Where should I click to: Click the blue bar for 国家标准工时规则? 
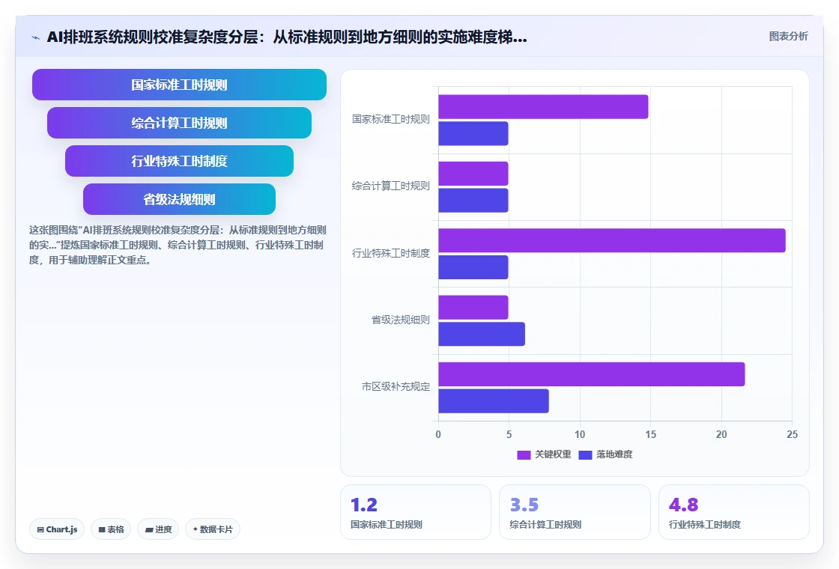click(x=473, y=134)
